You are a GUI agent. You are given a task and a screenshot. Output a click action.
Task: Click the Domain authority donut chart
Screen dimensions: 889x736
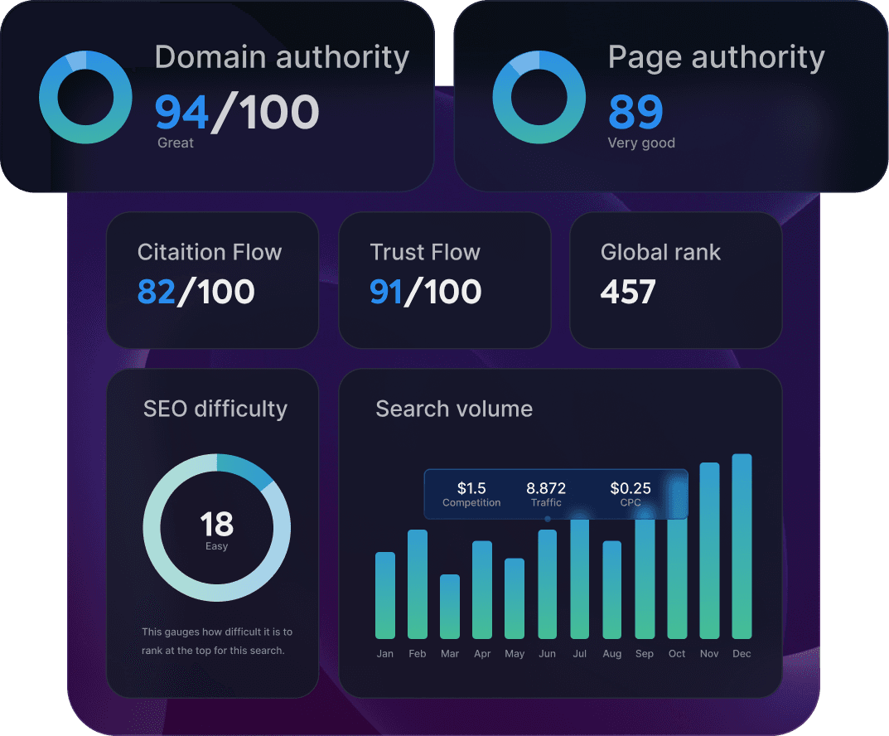85,97
